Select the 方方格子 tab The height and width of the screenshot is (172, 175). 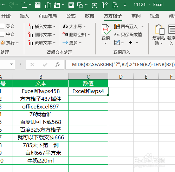(x=113, y=16)
